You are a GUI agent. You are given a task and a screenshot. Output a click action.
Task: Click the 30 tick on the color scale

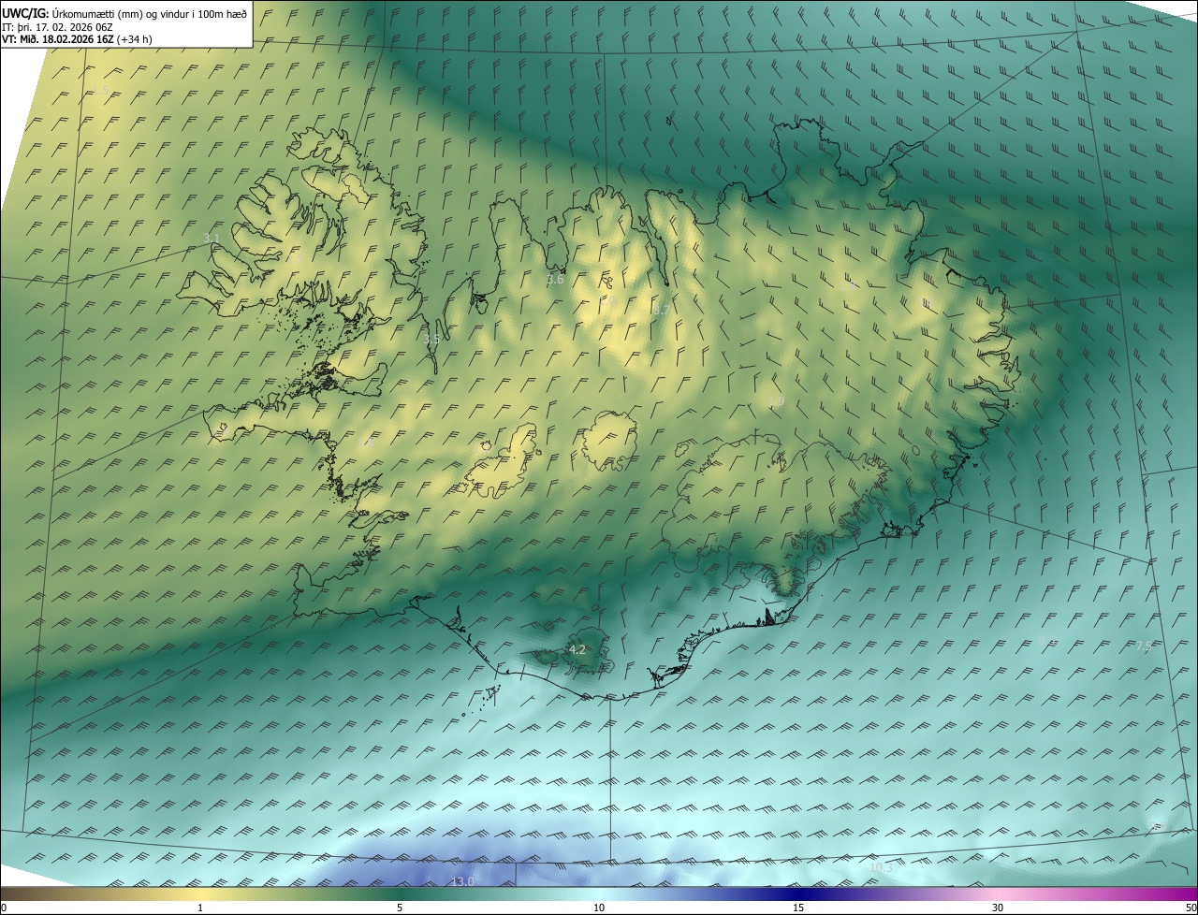tap(998, 908)
